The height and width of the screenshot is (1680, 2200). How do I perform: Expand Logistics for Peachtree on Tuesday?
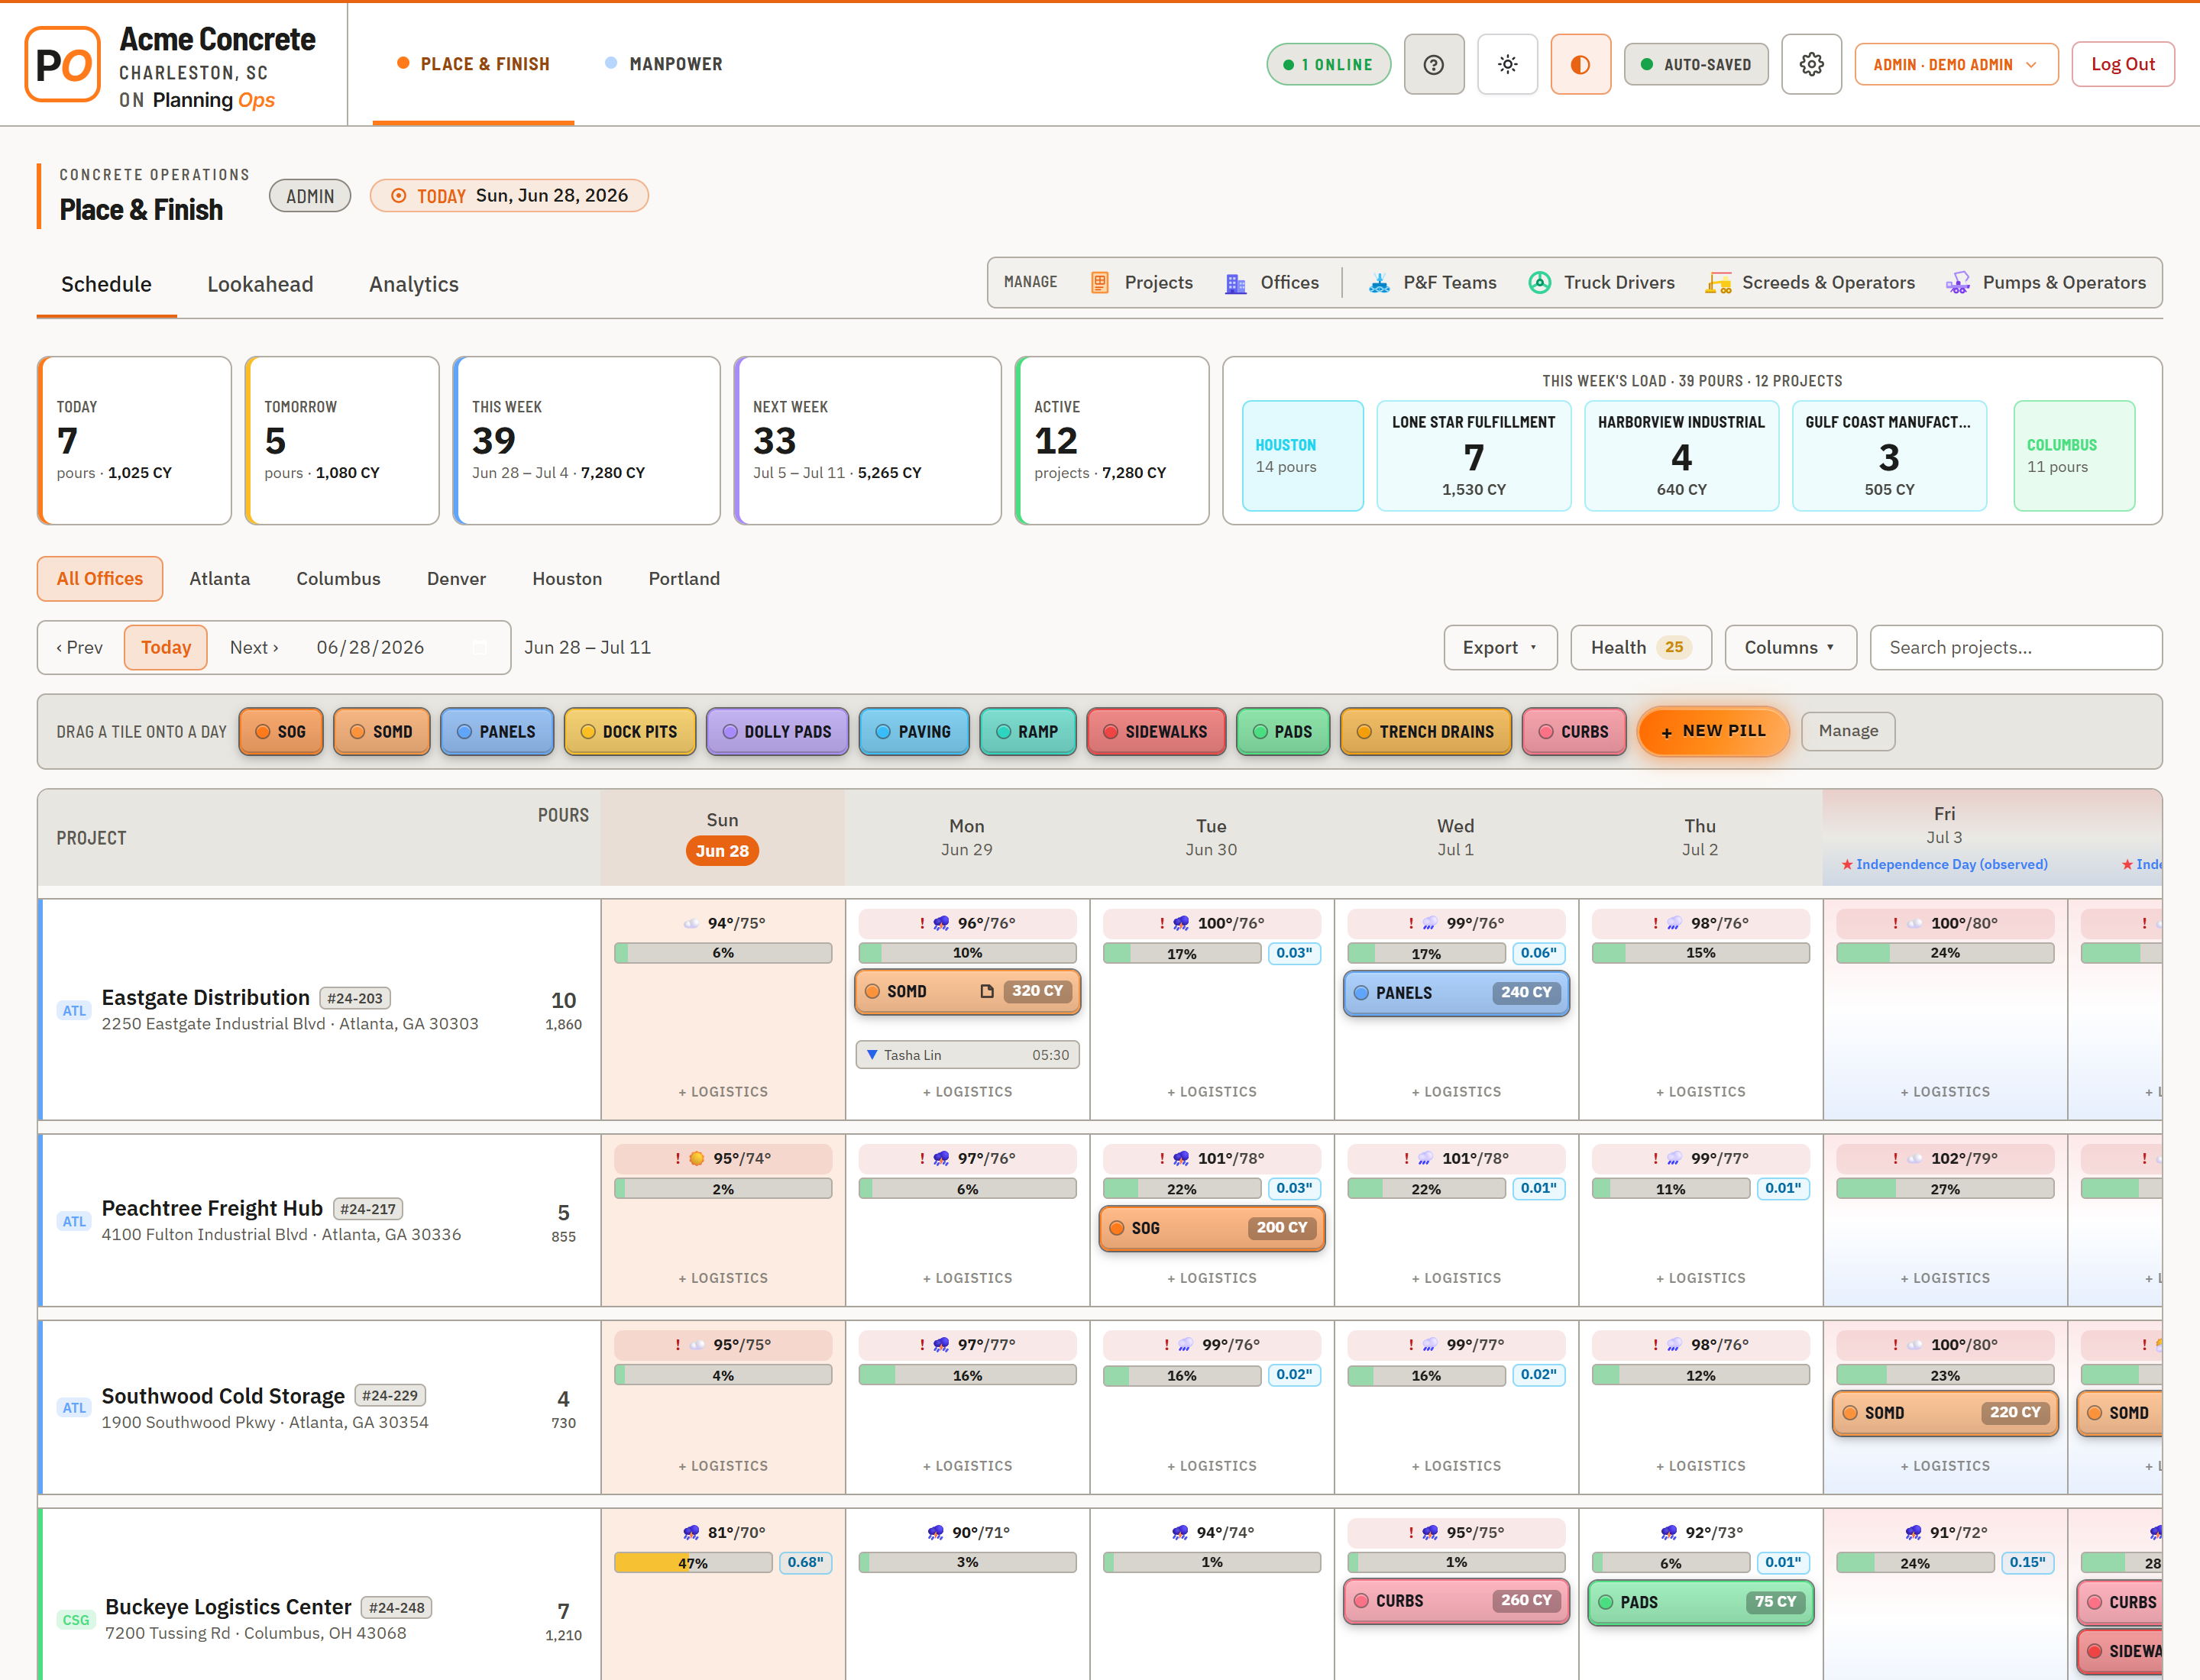1212,1278
